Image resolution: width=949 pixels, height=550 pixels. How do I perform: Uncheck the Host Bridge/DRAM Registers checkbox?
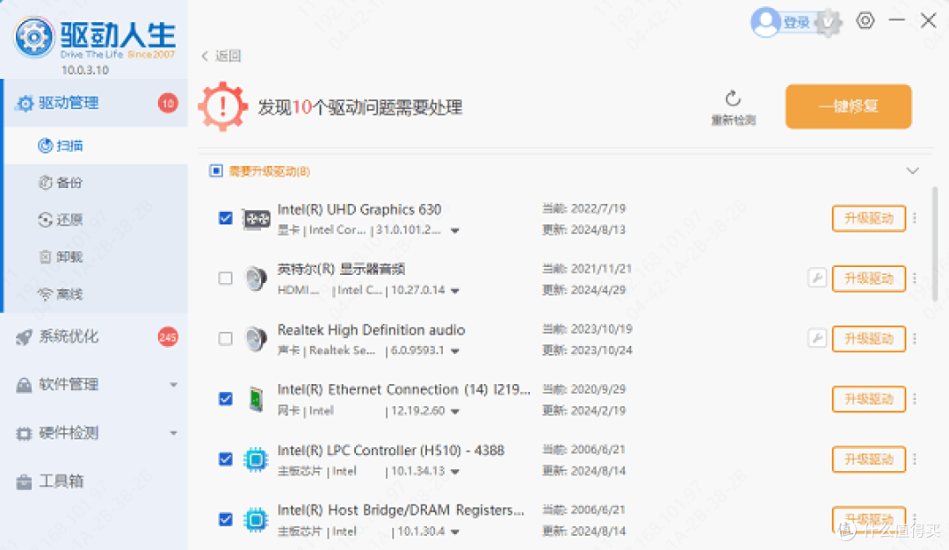click(225, 519)
